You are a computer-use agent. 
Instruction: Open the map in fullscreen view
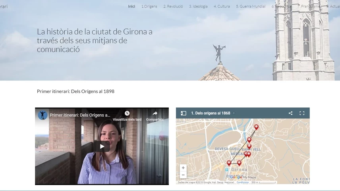coord(302,113)
